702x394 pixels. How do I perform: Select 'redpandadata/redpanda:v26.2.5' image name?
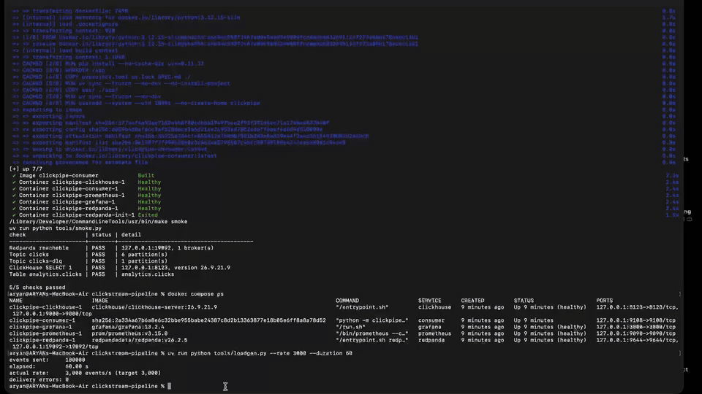coord(139,340)
